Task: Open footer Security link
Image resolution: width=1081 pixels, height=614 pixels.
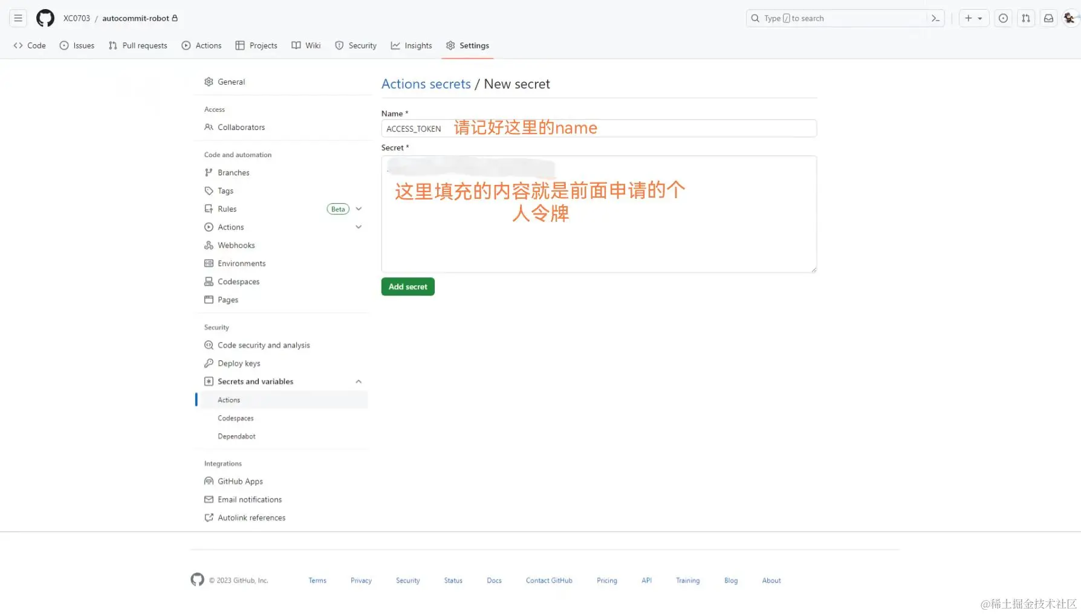Action: pyautogui.click(x=407, y=580)
